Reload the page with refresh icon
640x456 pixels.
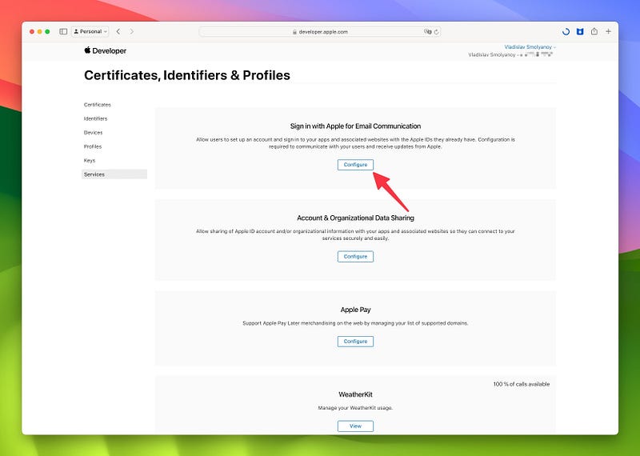click(436, 32)
